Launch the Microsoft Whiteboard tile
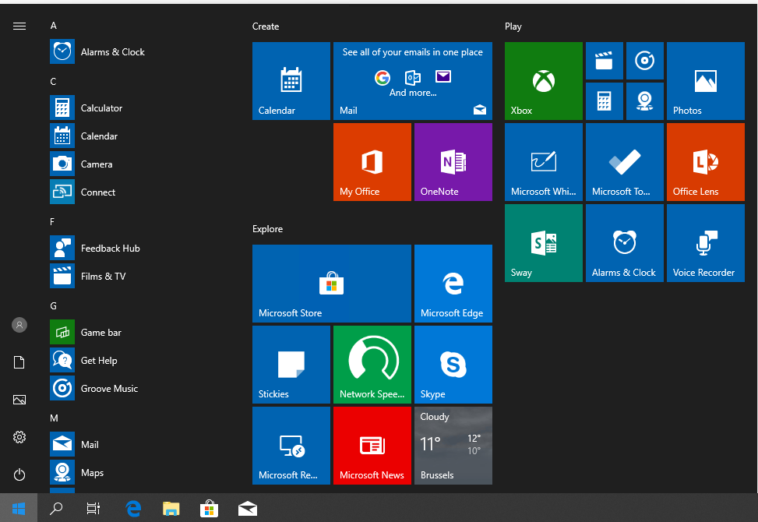 (x=544, y=162)
